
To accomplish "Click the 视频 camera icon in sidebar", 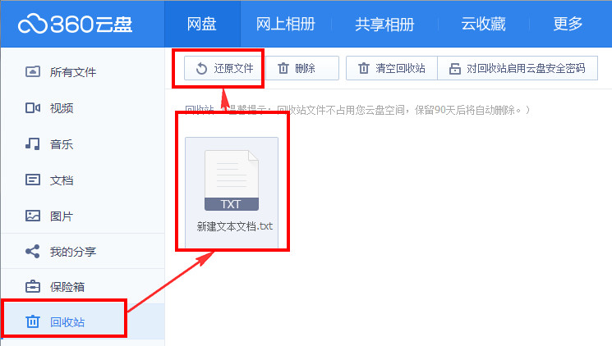I will coord(33,108).
